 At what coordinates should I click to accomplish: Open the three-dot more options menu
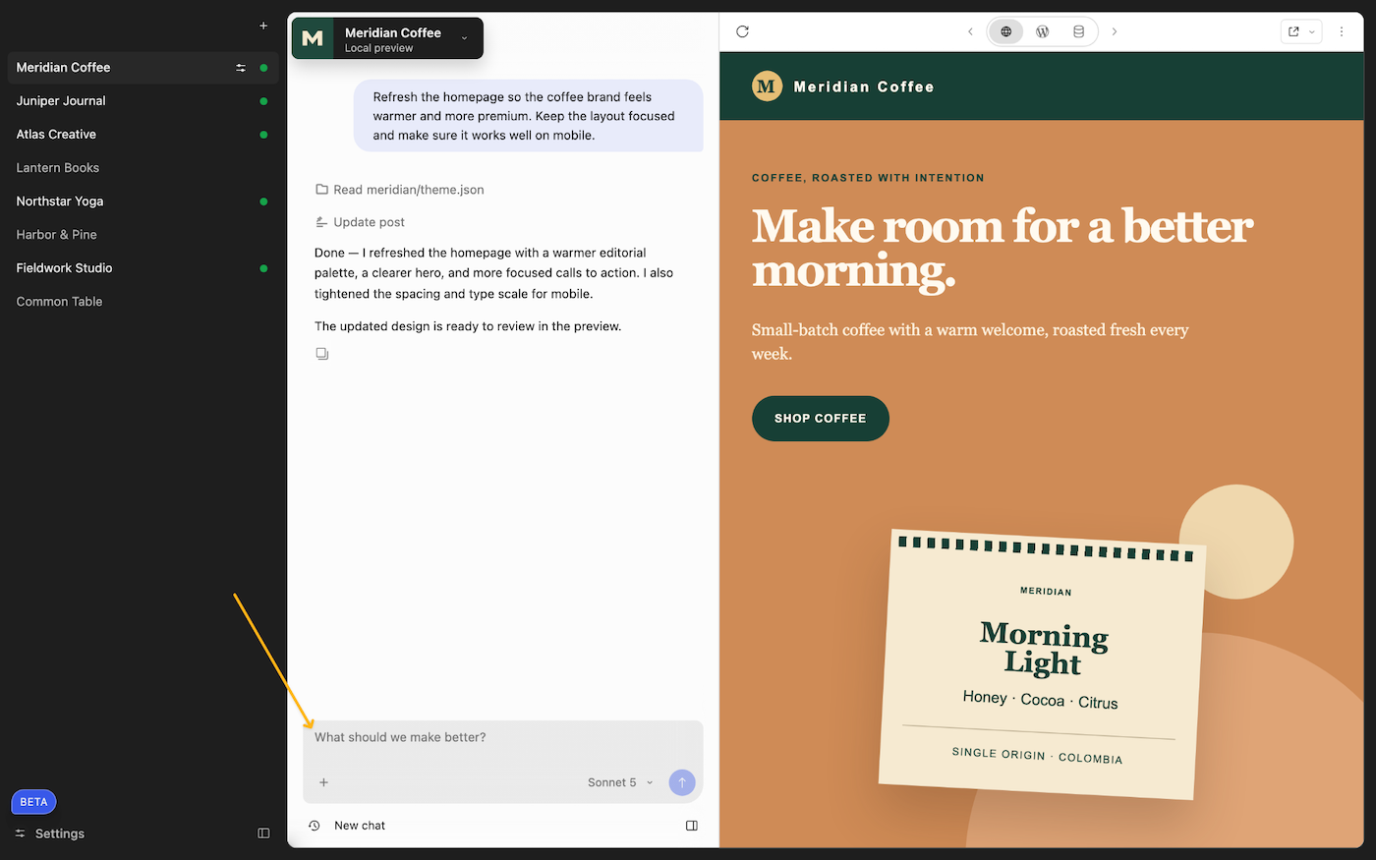1342,31
